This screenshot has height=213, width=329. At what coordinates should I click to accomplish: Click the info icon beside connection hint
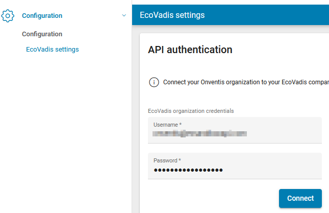pos(154,82)
